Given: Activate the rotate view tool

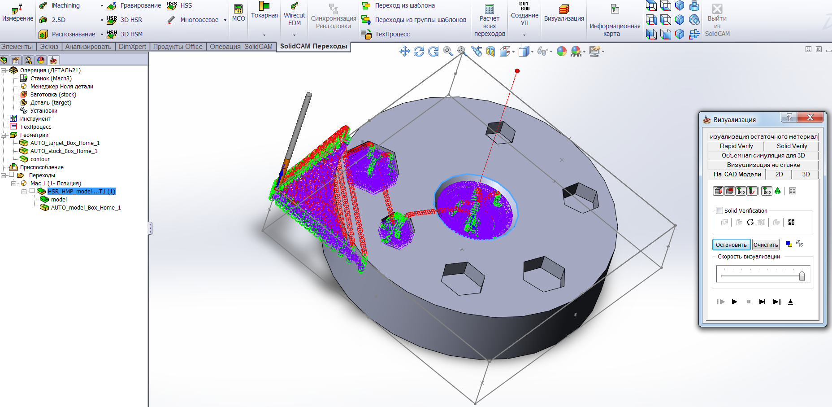Looking at the screenshot, I should [x=419, y=52].
